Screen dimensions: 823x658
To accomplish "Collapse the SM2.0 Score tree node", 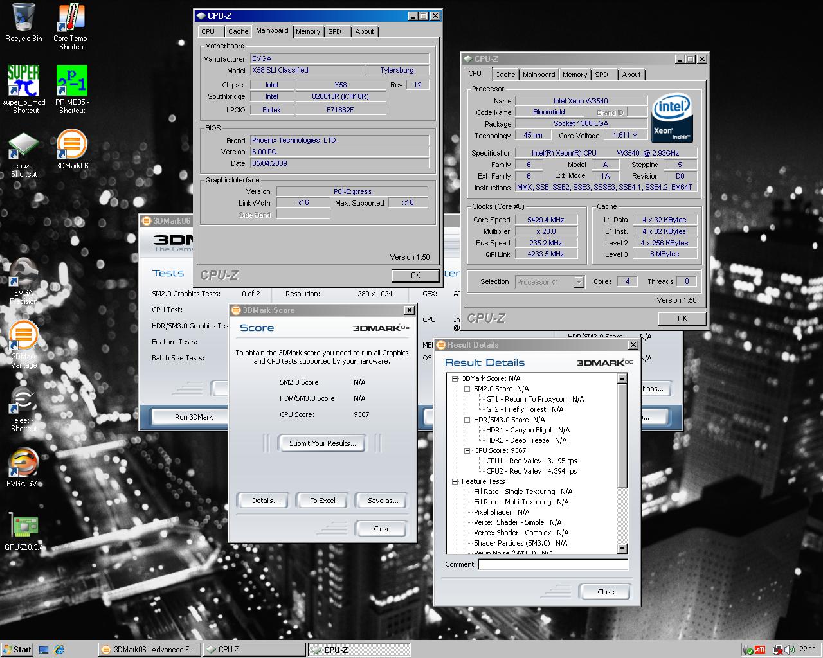I will point(467,389).
